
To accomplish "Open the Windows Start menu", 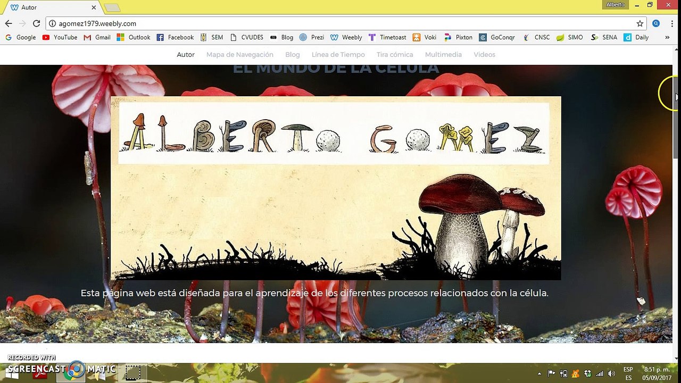I will point(12,373).
